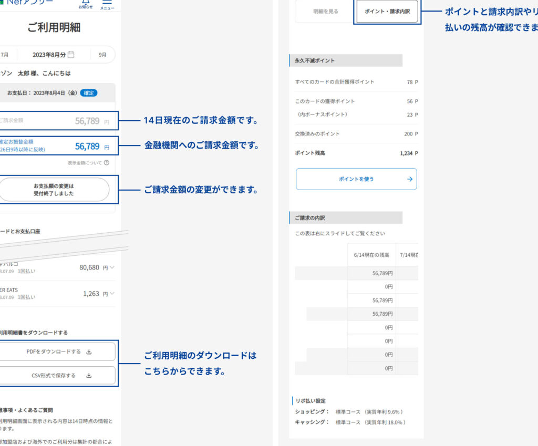The image size is (538, 446).
Task: Open the calendar icon next to 2023年8月分
Action: click(x=71, y=55)
